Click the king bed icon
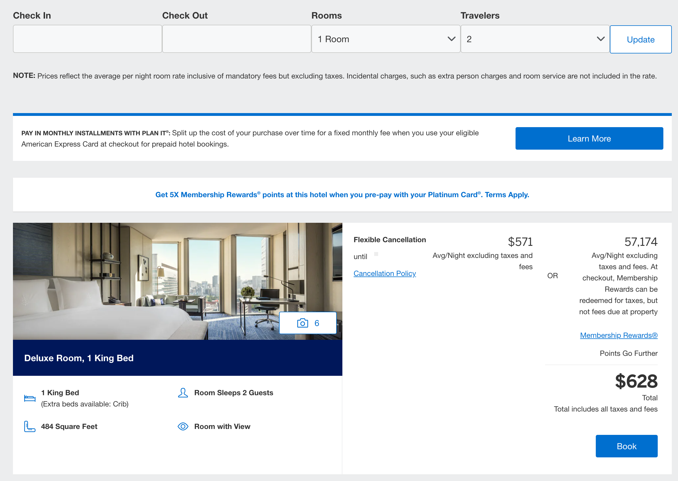This screenshot has width=678, height=481. click(30, 398)
